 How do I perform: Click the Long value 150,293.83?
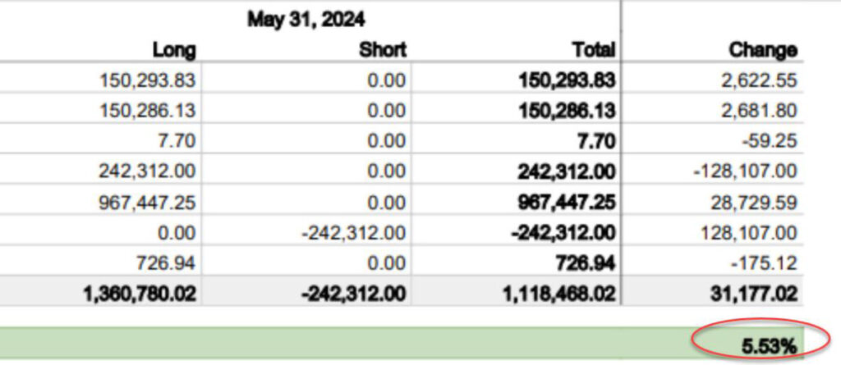[148, 81]
